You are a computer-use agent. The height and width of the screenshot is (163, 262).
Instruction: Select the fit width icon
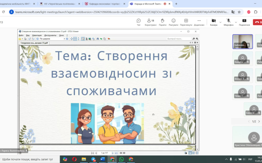(x=75, y=39)
